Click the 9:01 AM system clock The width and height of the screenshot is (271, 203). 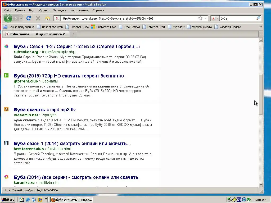pos(261,200)
